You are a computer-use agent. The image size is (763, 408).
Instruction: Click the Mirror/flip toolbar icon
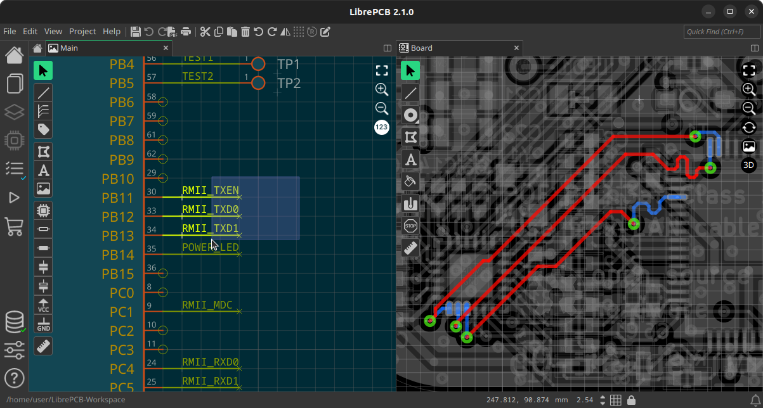[x=285, y=31]
